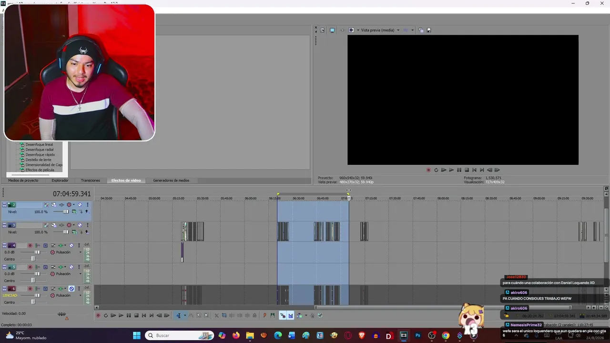Viewport: 610px width, 343px height.
Task: Select the 'Destello de lente' effect
Action: pos(38,160)
